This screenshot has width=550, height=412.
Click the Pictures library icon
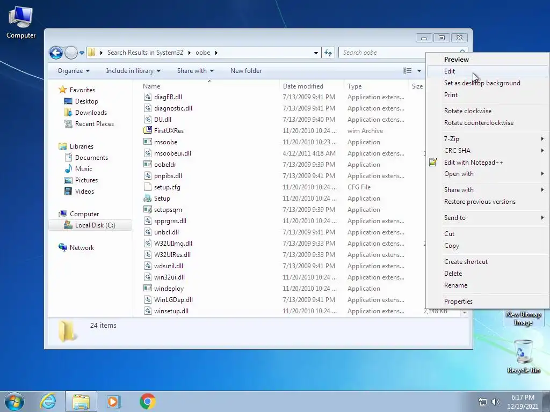[x=68, y=180]
